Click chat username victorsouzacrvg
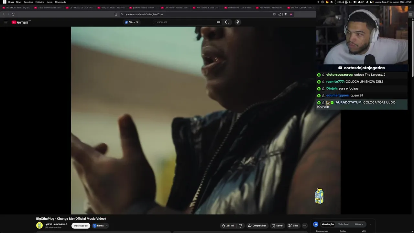 (340, 75)
